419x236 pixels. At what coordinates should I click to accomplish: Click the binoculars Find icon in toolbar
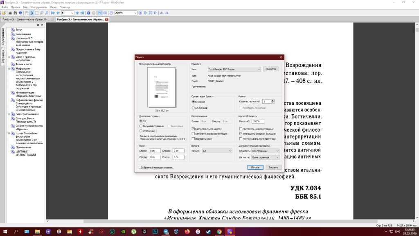click(x=15, y=13)
